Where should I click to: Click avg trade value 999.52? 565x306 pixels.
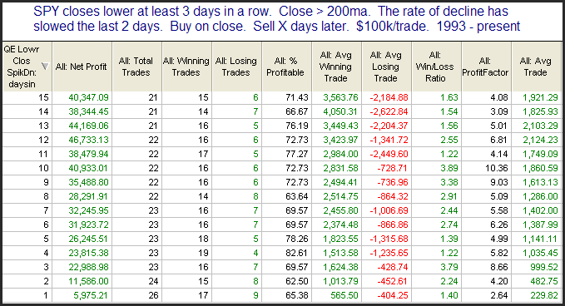click(x=544, y=267)
